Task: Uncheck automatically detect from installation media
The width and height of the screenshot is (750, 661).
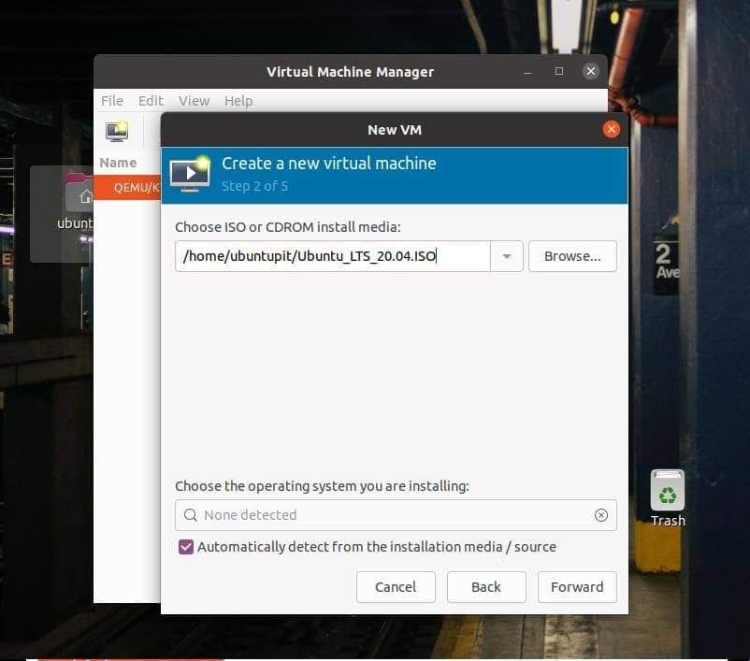Action: [x=186, y=547]
